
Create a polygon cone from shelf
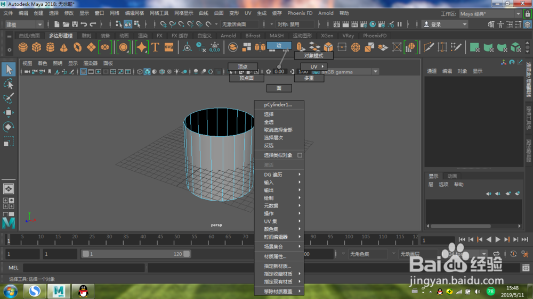tap(63, 47)
